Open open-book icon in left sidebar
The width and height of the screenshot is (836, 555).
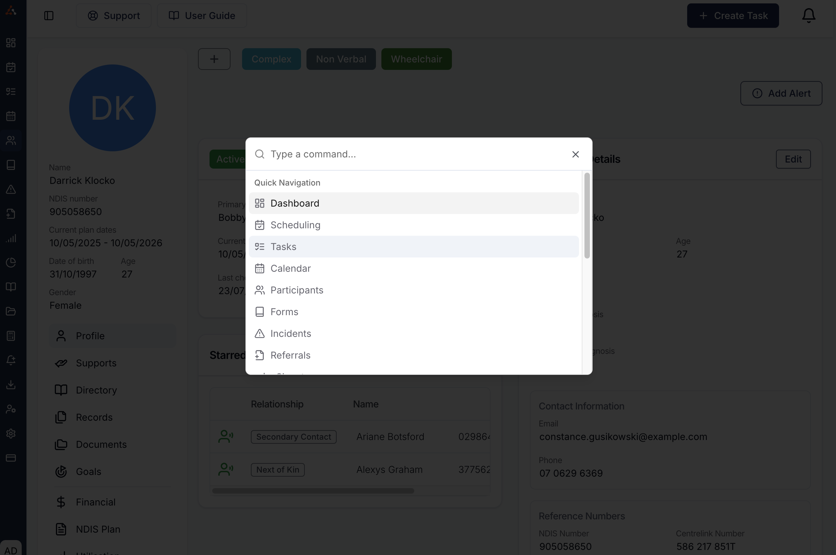(11, 287)
